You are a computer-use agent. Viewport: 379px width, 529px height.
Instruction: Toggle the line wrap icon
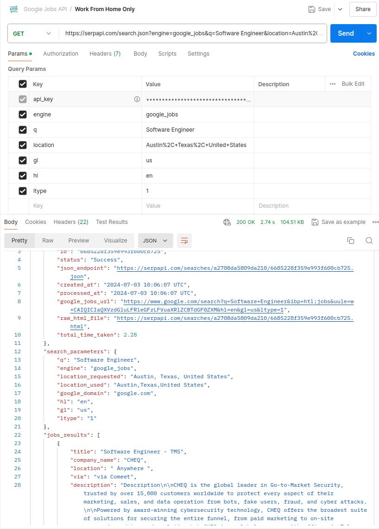click(x=184, y=241)
